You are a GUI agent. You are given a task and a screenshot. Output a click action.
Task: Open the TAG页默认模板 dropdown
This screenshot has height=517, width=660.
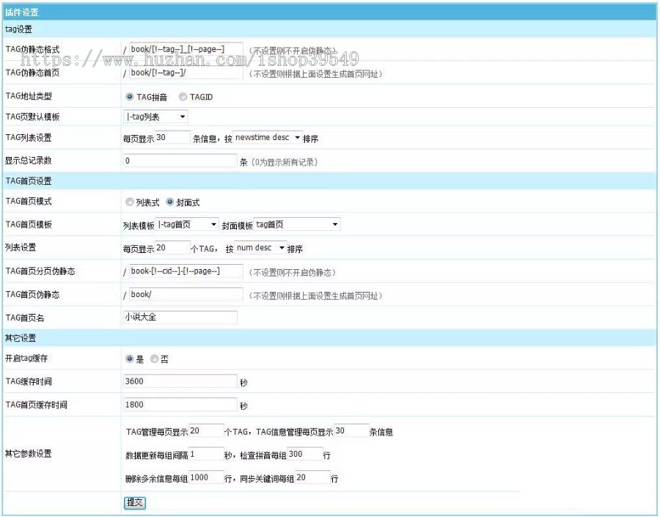tap(155, 117)
